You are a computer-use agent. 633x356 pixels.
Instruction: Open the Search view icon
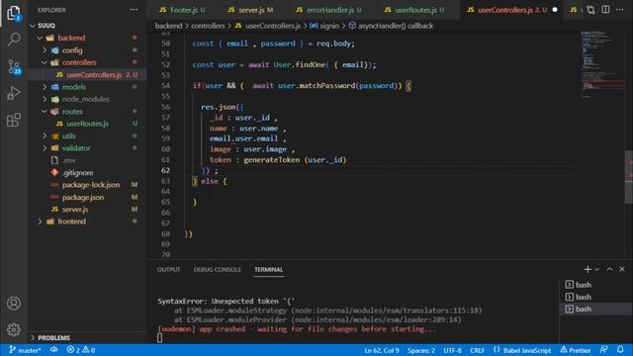point(14,40)
